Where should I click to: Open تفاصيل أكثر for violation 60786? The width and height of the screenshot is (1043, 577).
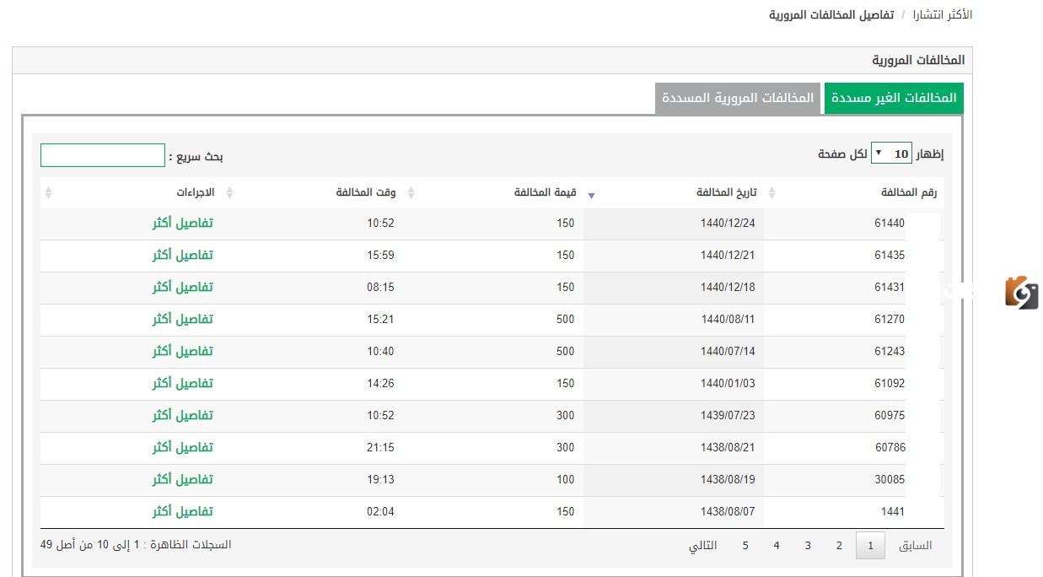pos(183,447)
